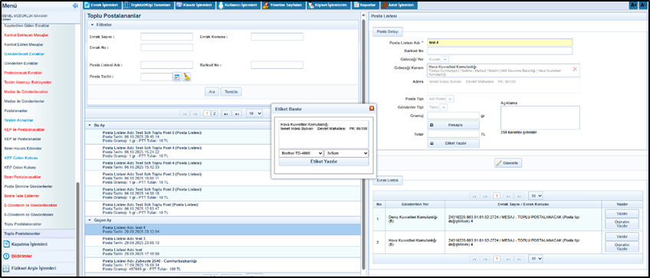Open Evrak İşlemleri top menu
650x278 pixels.
tap(101, 5)
